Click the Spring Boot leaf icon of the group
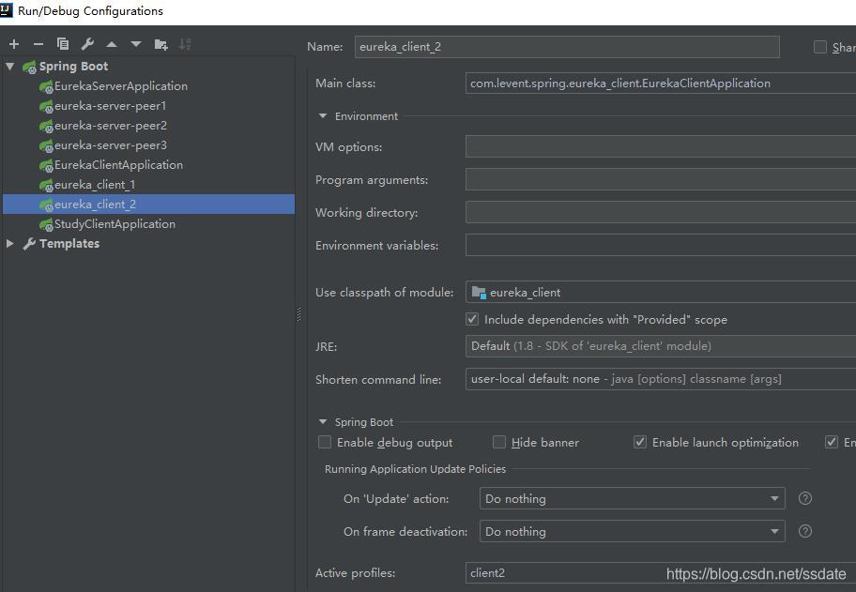The image size is (856, 592). pyautogui.click(x=29, y=68)
